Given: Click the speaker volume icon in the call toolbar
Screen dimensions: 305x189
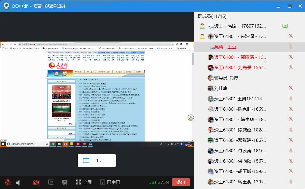Looking at the screenshot, I should [x=18, y=182].
